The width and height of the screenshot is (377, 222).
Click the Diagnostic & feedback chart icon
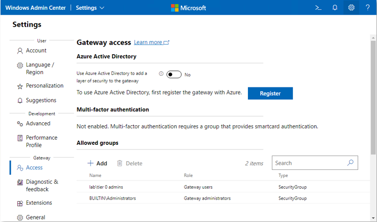click(x=20, y=182)
